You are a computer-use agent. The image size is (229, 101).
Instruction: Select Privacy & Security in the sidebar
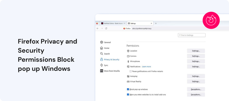coord(110,60)
